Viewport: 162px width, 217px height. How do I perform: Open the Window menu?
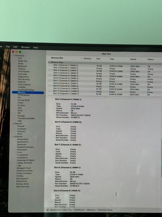25,47
